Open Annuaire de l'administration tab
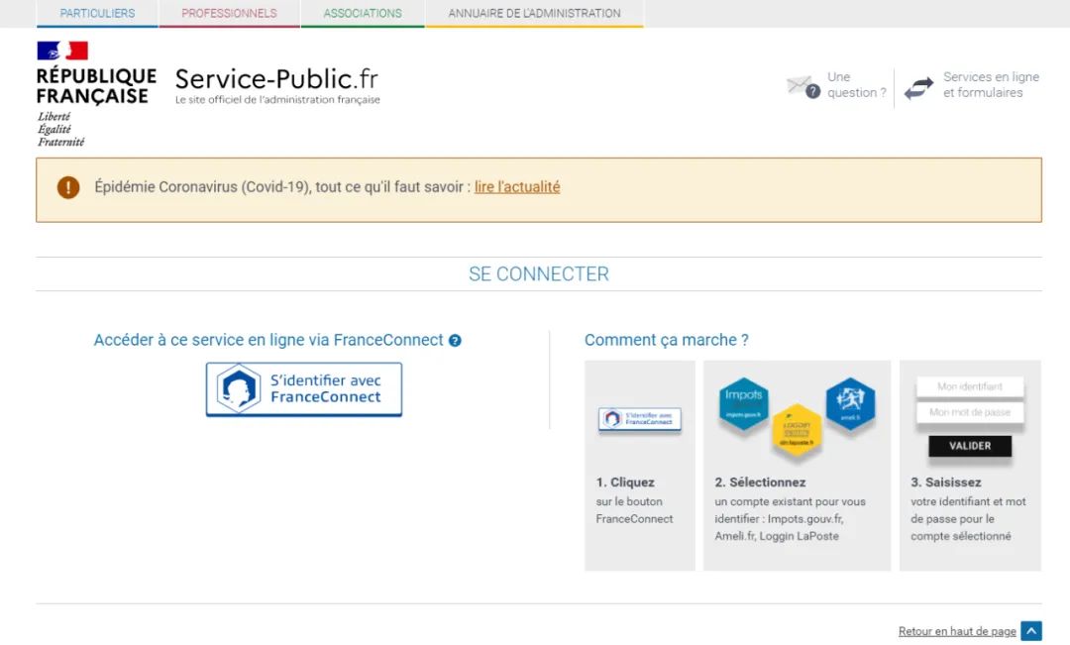 click(x=534, y=14)
